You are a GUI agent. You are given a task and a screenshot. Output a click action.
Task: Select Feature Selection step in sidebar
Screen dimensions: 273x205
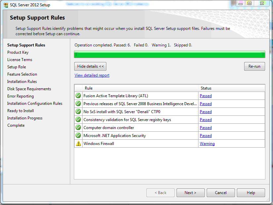click(22, 74)
